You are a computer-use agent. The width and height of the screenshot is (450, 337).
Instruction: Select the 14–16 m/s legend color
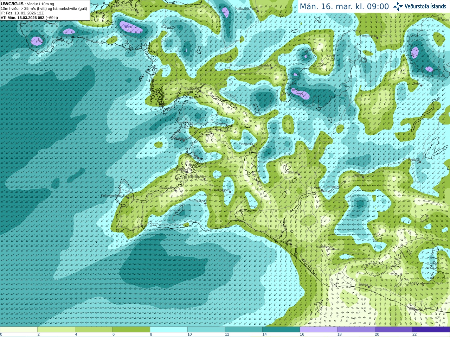(x=281, y=330)
